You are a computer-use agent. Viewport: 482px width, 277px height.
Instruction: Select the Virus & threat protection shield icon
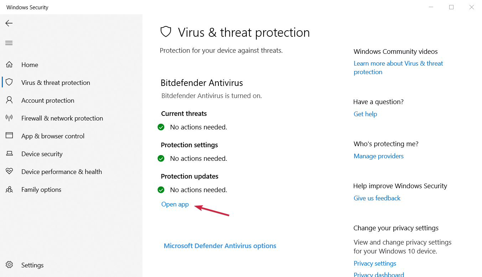9,82
